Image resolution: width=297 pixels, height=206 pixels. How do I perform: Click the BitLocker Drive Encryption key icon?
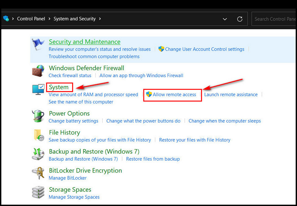tap(38, 173)
